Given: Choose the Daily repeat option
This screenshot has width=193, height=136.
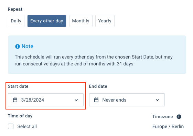Looking at the screenshot, I should coord(16,21).
